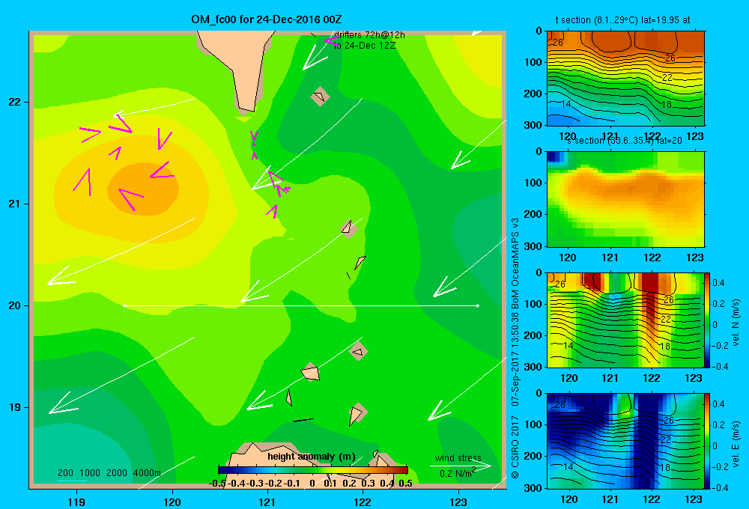Screen dimensions: 749x509
Task: Click the "to 24-Dec 12Z" drifter date text
Action: point(365,46)
